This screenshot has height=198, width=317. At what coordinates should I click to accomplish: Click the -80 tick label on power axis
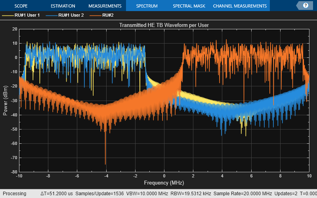pos(14,172)
